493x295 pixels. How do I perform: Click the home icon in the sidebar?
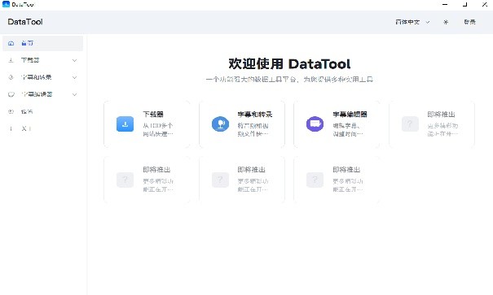tap(11, 43)
